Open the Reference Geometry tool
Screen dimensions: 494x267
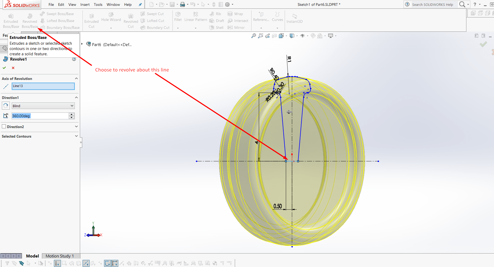[x=261, y=17]
